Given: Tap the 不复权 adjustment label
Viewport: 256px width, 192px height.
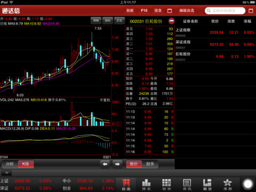Looking at the screenshot, I should [x=105, y=100].
